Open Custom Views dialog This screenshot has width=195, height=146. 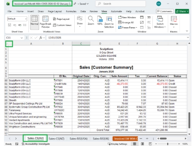(62, 25)
